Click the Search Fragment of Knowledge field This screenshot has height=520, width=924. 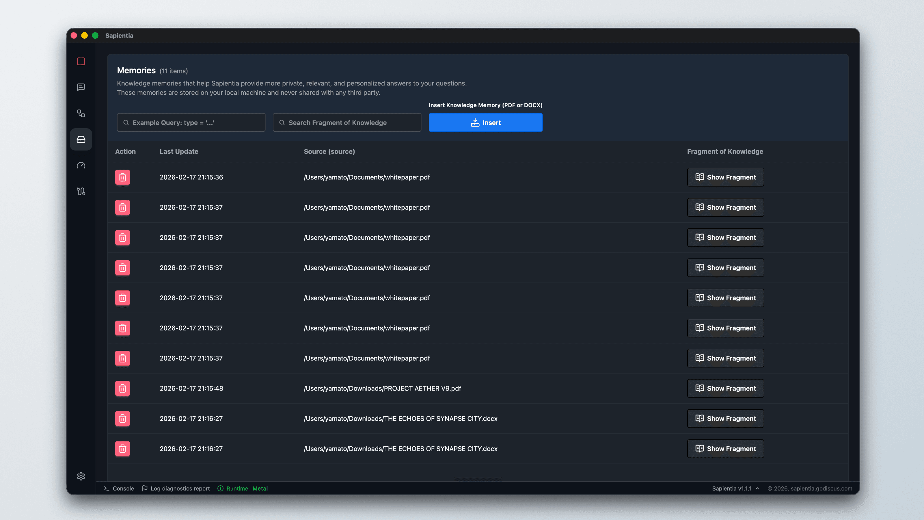(x=346, y=122)
